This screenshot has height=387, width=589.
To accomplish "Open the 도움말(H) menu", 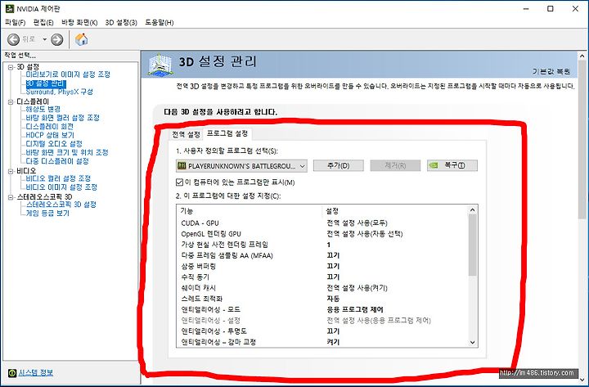I will point(160,23).
